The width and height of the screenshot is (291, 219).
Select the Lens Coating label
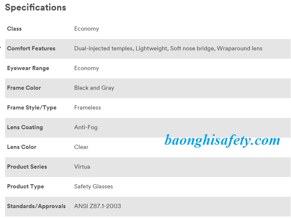pos(25,127)
